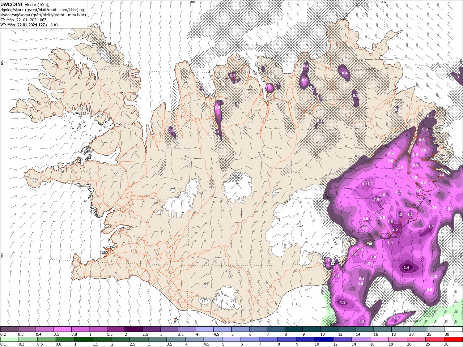
Task: Click the '14' label in snow legend
Action: pyautogui.click(x=358, y=334)
